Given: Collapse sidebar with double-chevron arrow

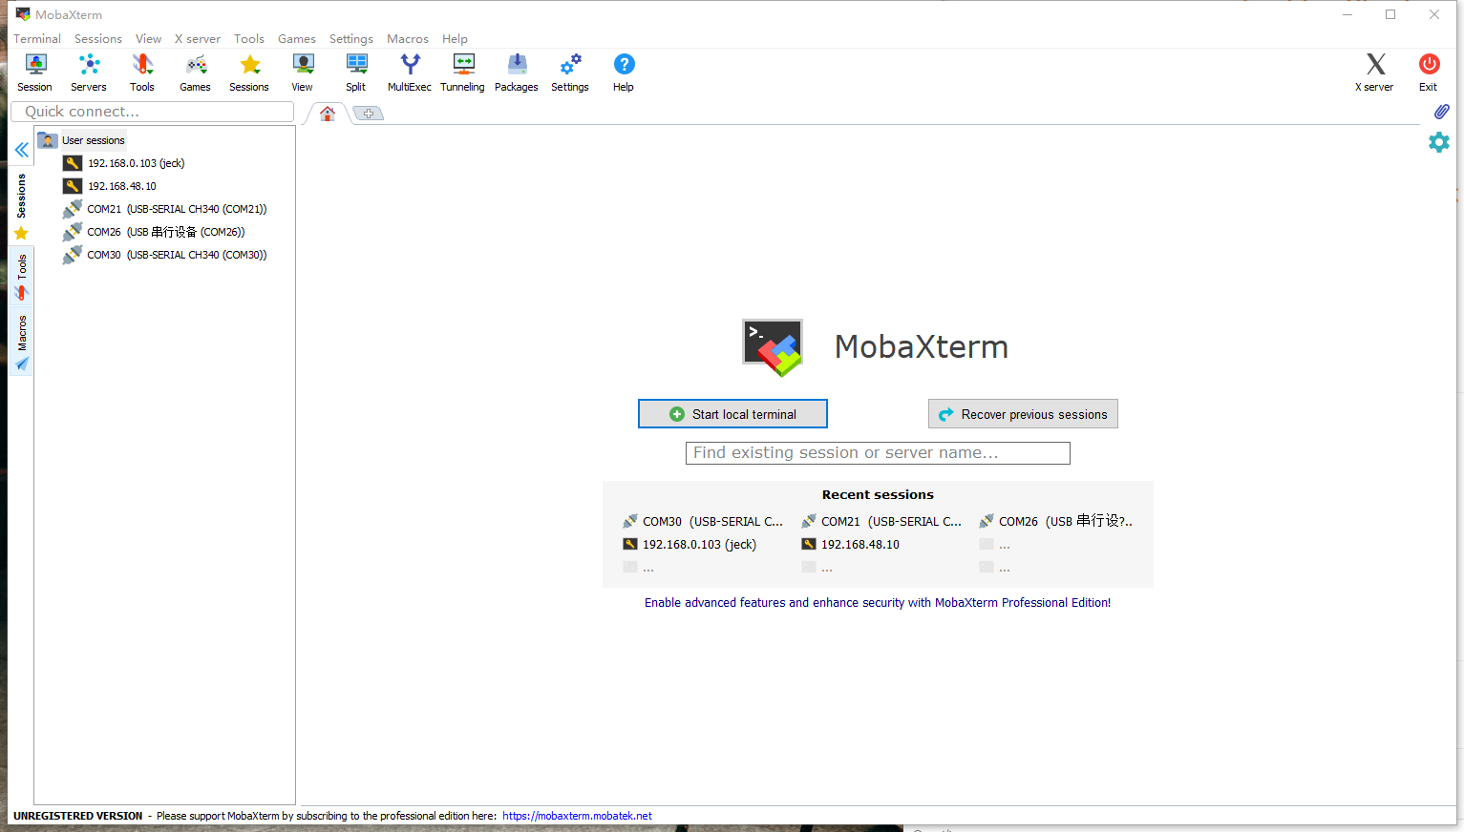Looking at the screenshot, I should pyautogui.click(x=21, y=150).
